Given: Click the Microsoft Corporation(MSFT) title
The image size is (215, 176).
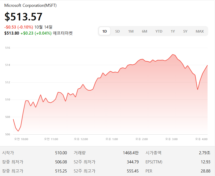Looking at the screenshot, I should (x=31, y=6).
